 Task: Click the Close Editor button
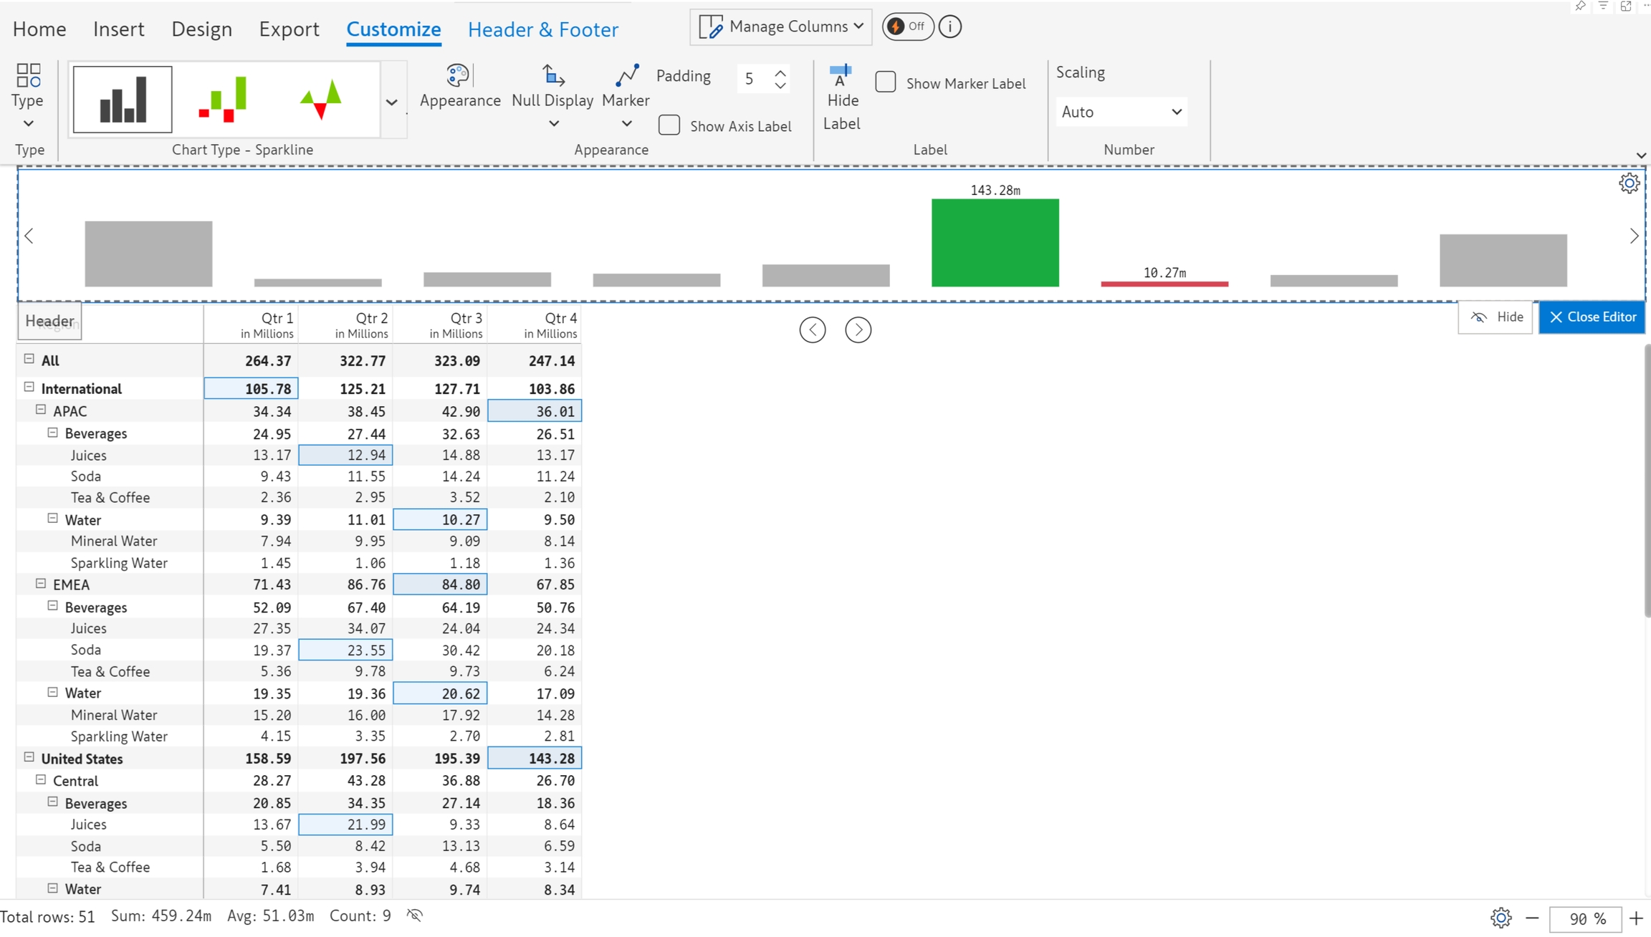tap(1592, 317)
